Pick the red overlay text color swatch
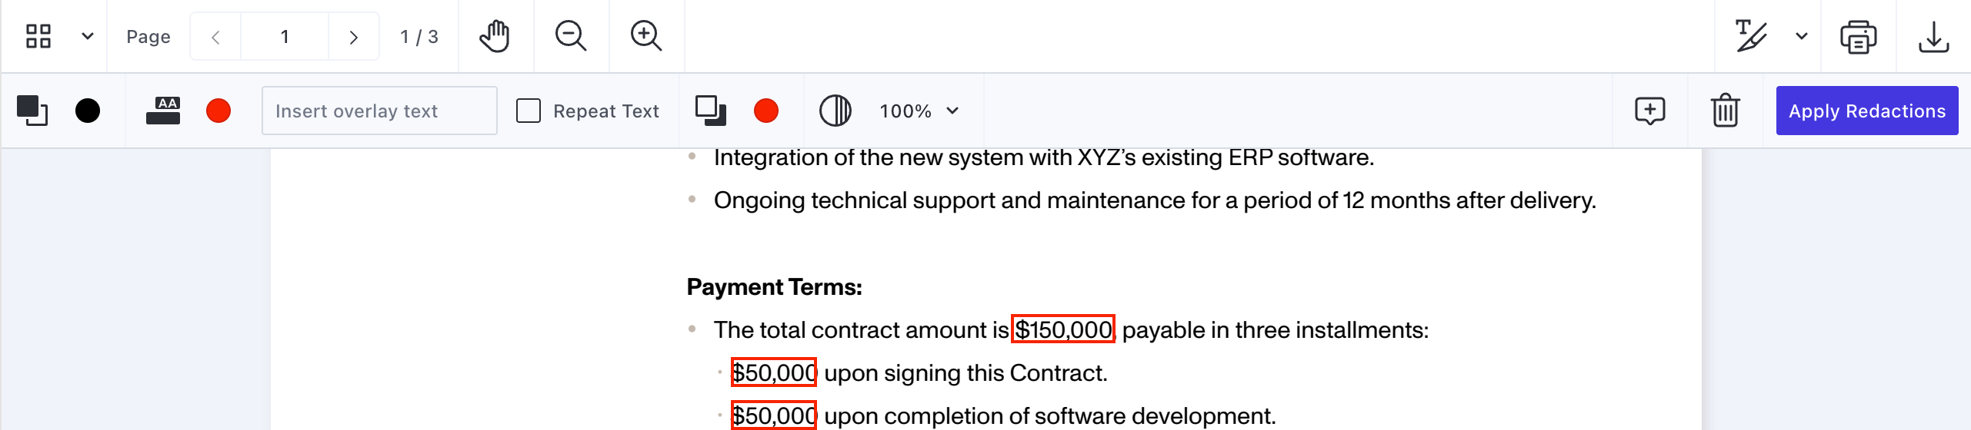1971x430 pixels. [x=218, y=111]
